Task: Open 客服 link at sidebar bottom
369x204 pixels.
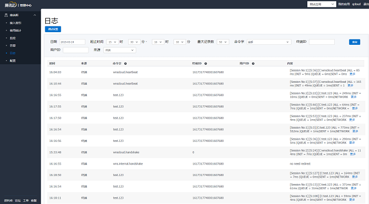Action: point(34,200)
